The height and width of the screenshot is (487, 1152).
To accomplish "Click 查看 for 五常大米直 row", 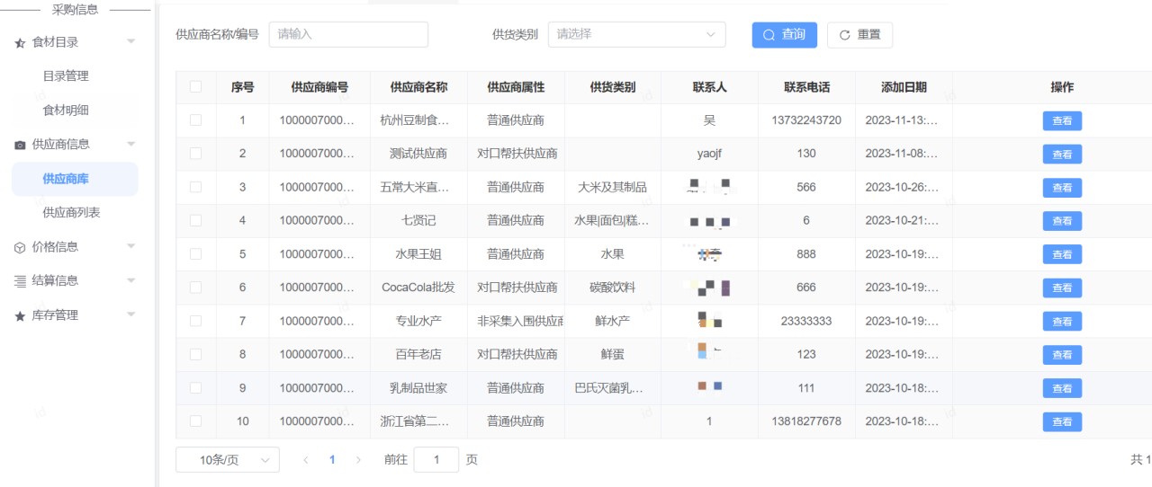I will [x=1062, y=188].
